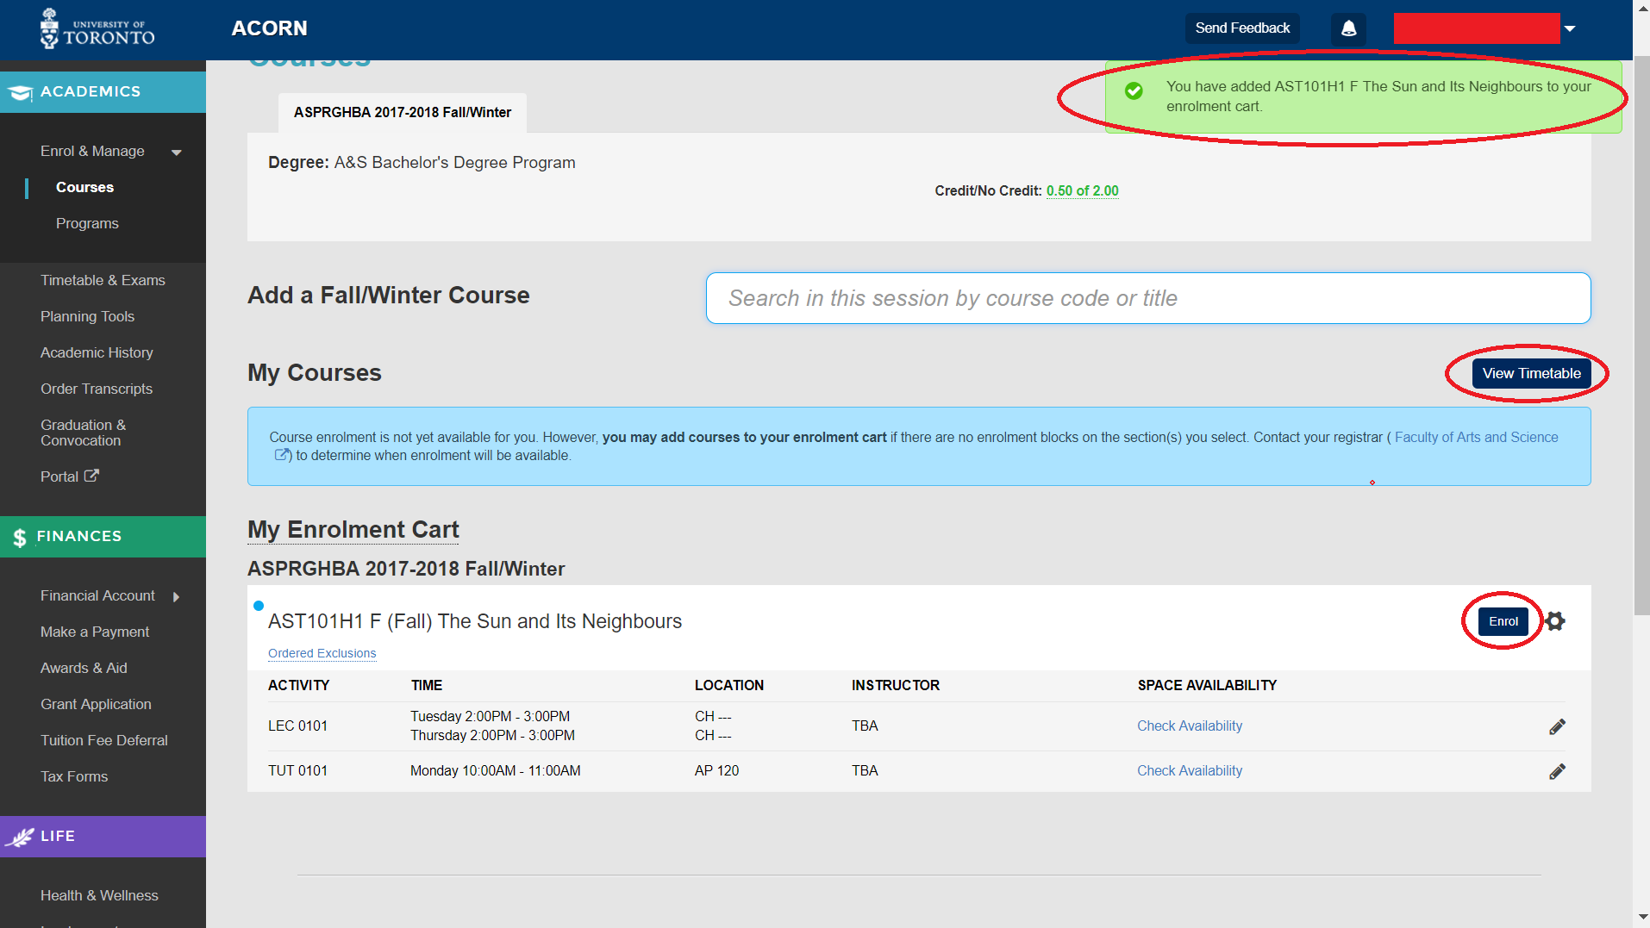The width and height of the screenshot is (1650, 928).
Task: Click the Life feather icon
Action: pyautogui.click(x=19, y=837)
